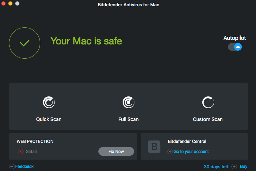Click the Bitdefender Central heading

pyautogui.click(x=187, y=142)
